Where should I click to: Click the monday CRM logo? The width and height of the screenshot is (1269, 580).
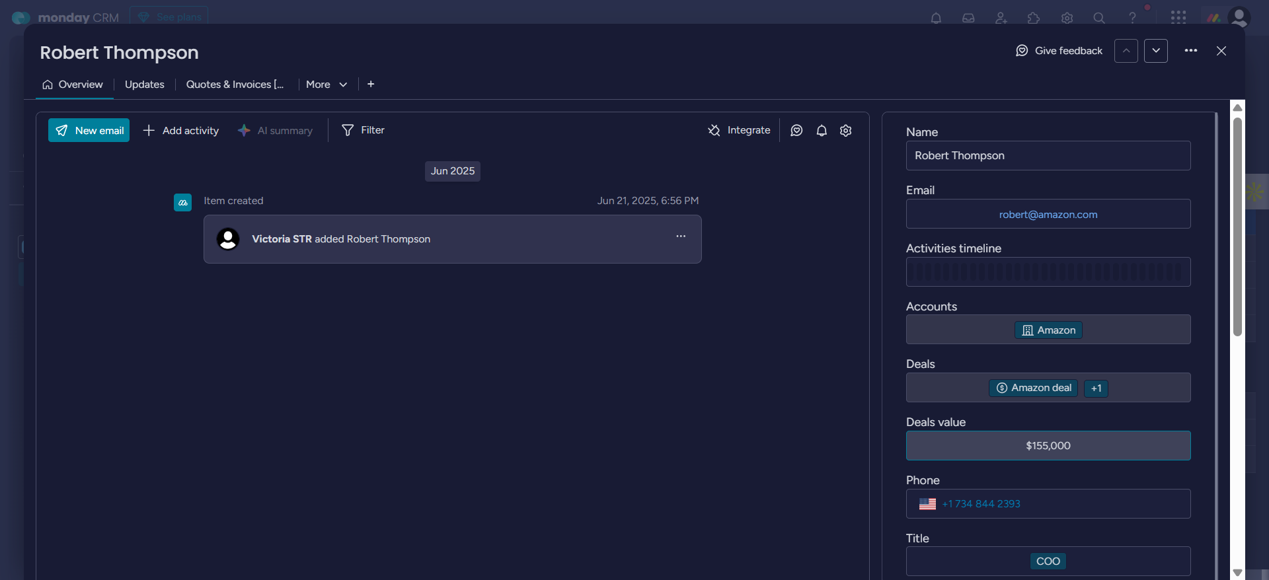pos(65,18)
